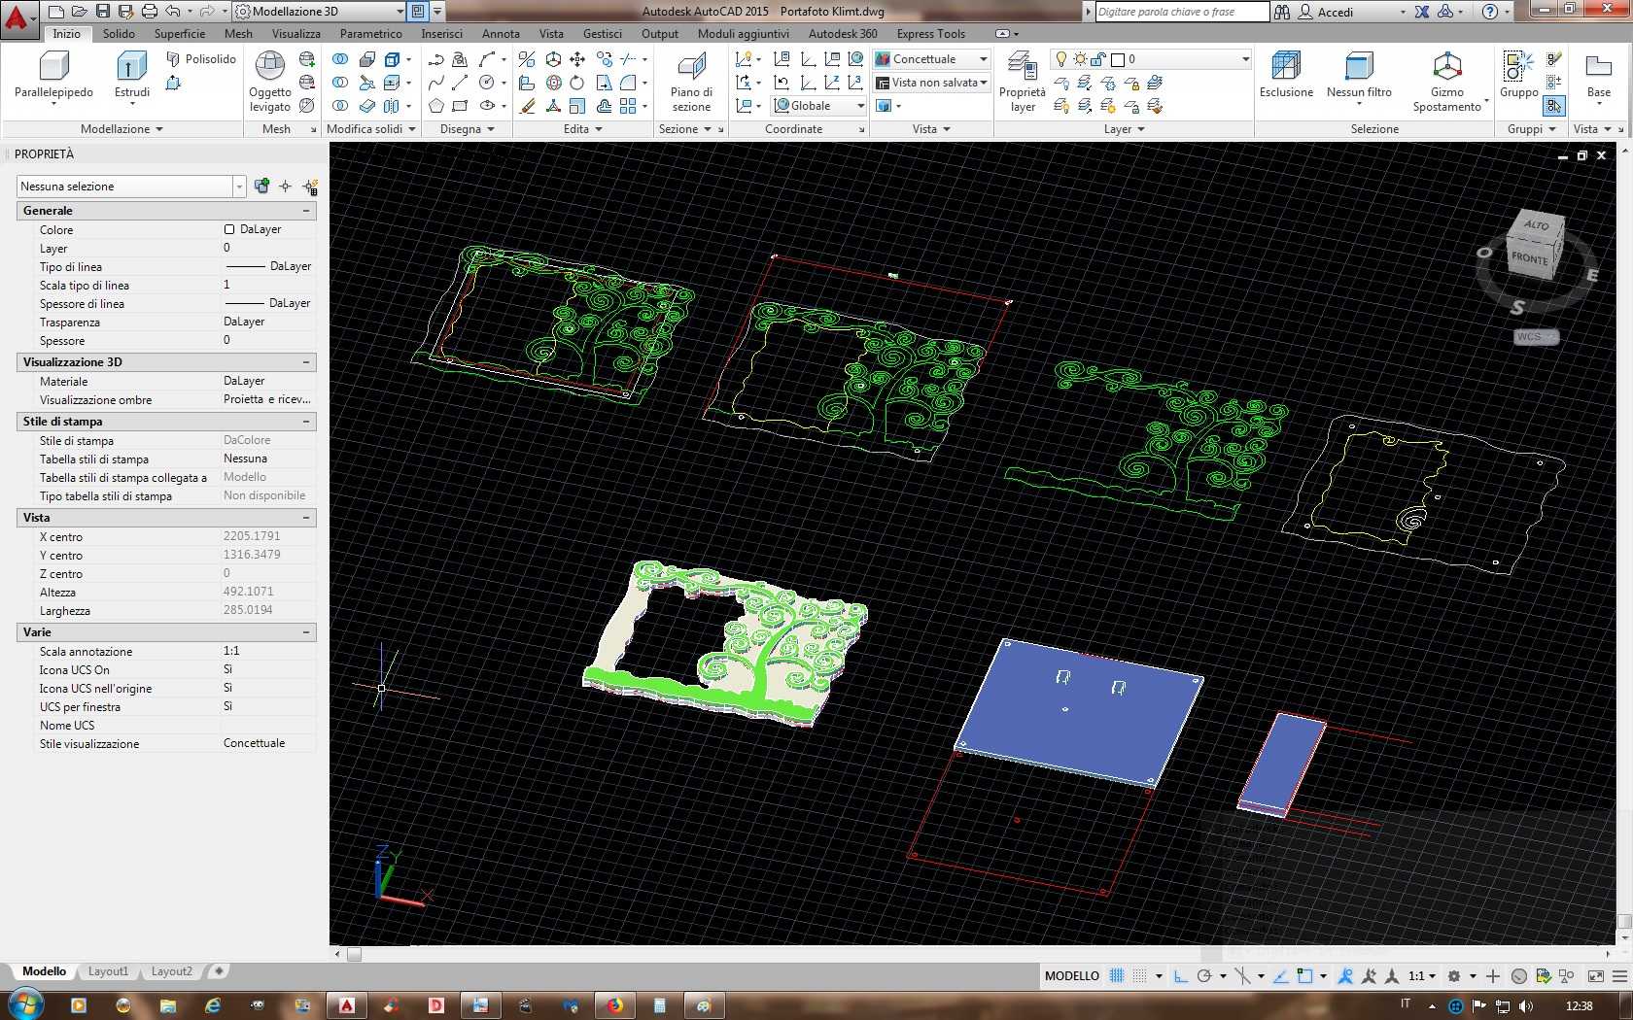The width and height of the screenshot is (1633, 1020).
Task: Open the Piano di sezione tool
Action: click(691, 82)
